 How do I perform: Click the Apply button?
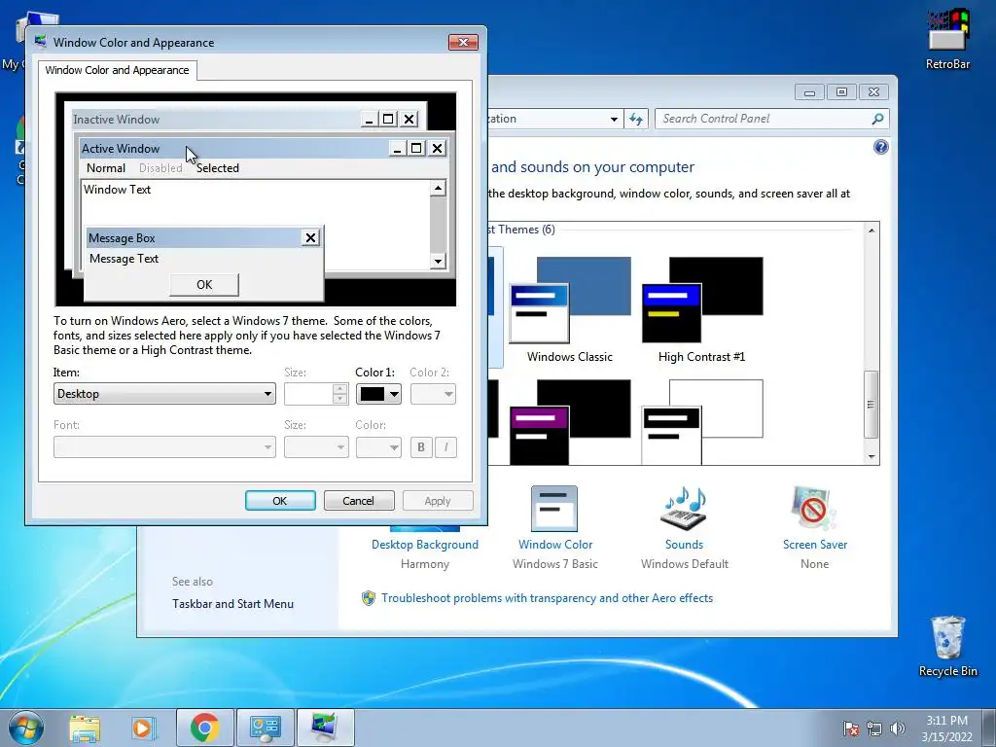pyautogui.click(x=438, y=501)
